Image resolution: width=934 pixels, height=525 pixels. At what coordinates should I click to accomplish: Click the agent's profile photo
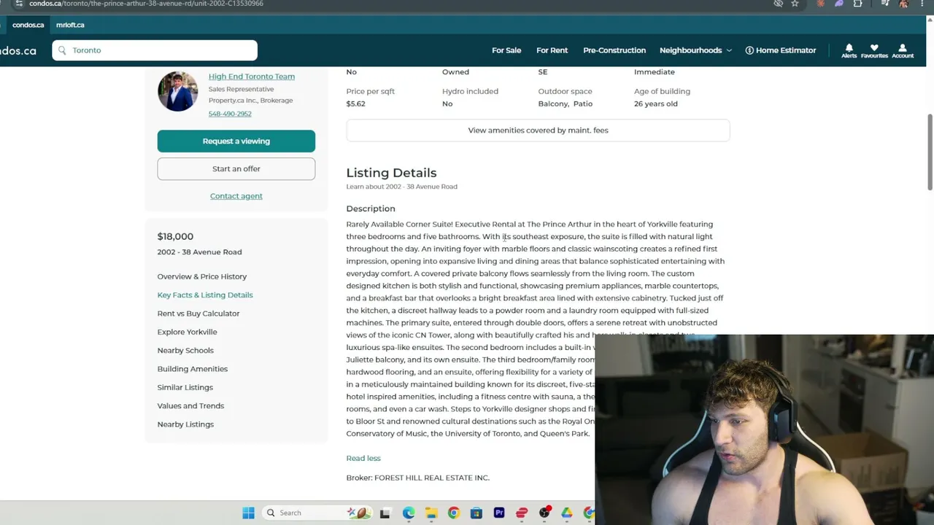177,91
